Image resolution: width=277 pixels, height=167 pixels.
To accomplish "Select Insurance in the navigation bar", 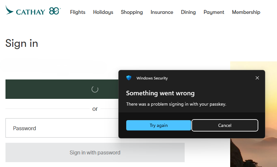I will coord(162,12).
